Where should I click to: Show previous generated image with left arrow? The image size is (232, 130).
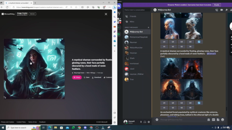tap(6, 69)
